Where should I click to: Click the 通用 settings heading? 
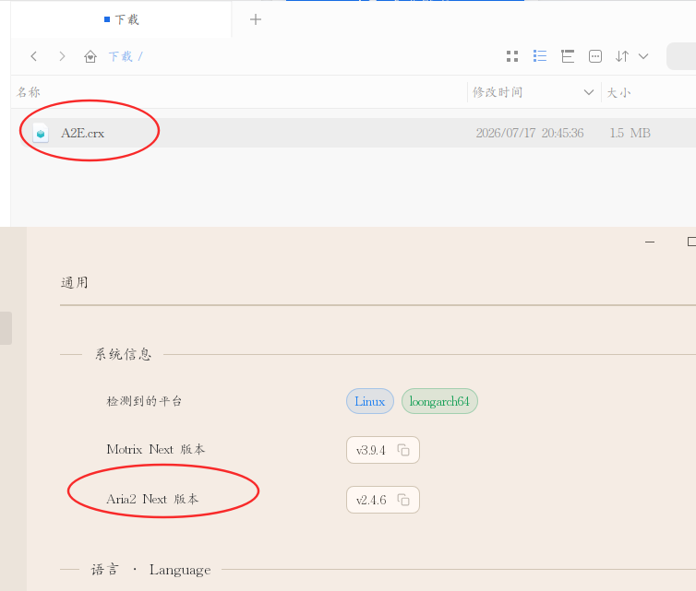click(74, 282)
